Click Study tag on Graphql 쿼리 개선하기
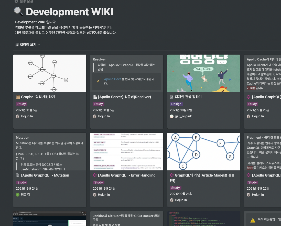 [21, 104]
